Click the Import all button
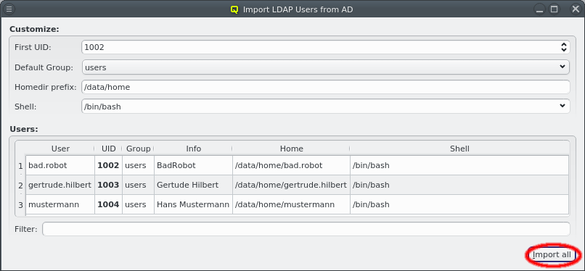The height and width of the screenshot is (271, 585). coord(552,255)
